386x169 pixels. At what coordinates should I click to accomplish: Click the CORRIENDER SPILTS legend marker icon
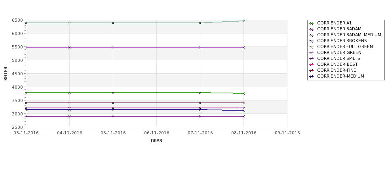(x=312, y=59)
